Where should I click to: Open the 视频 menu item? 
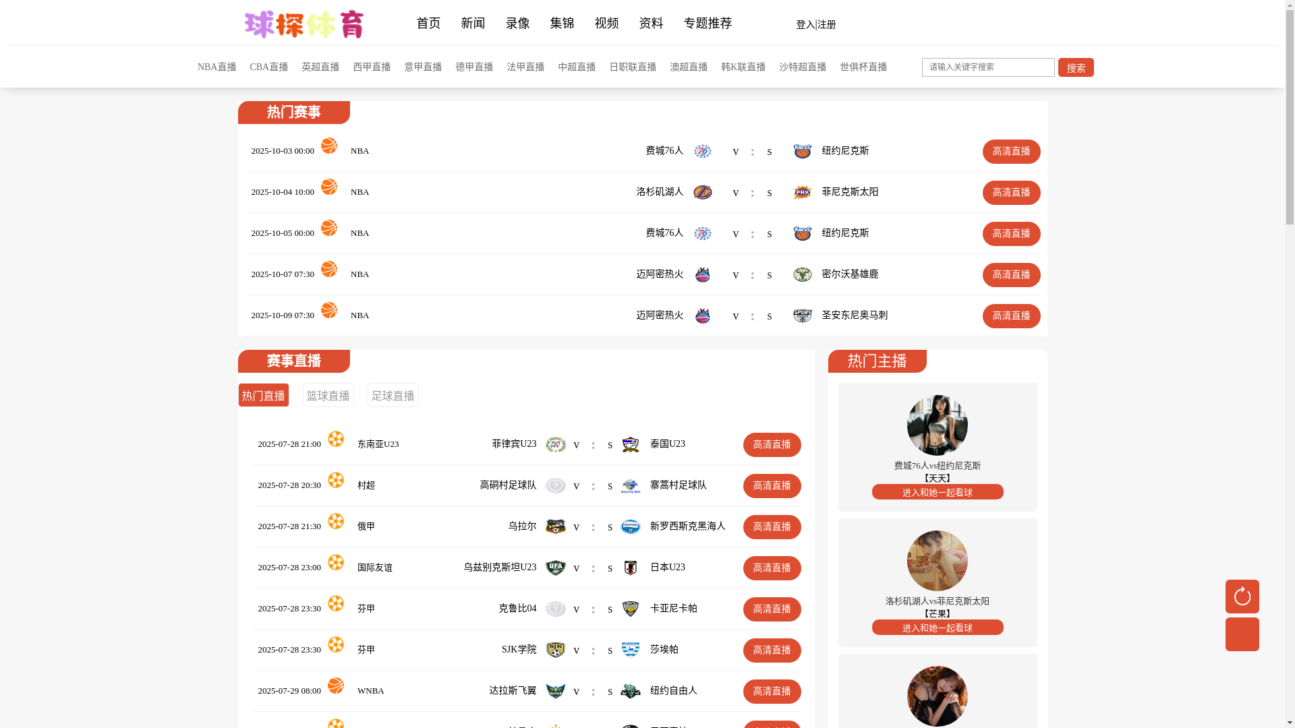pyautogui.click(x=606, y=24)
